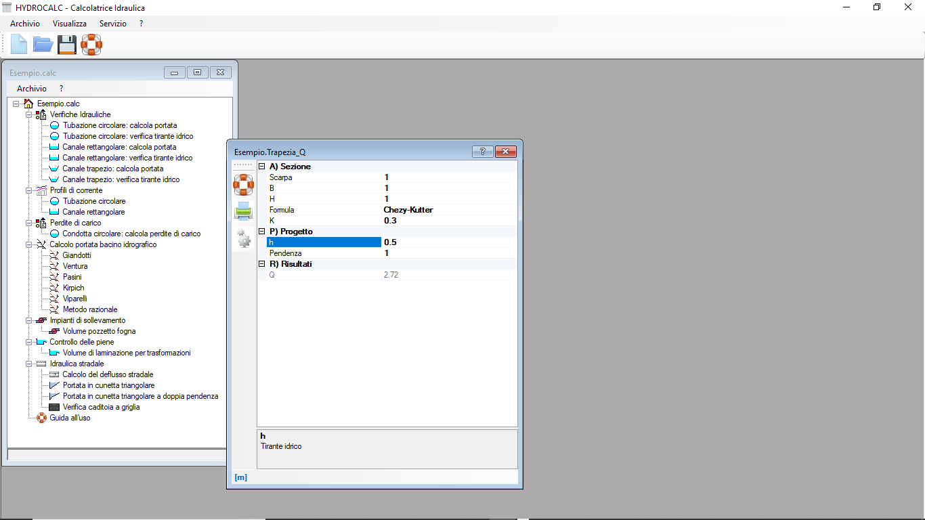The height and width of the screenshot is (520, 925).
Task: Select Giandotti in the tree
Action: (77, 255)
